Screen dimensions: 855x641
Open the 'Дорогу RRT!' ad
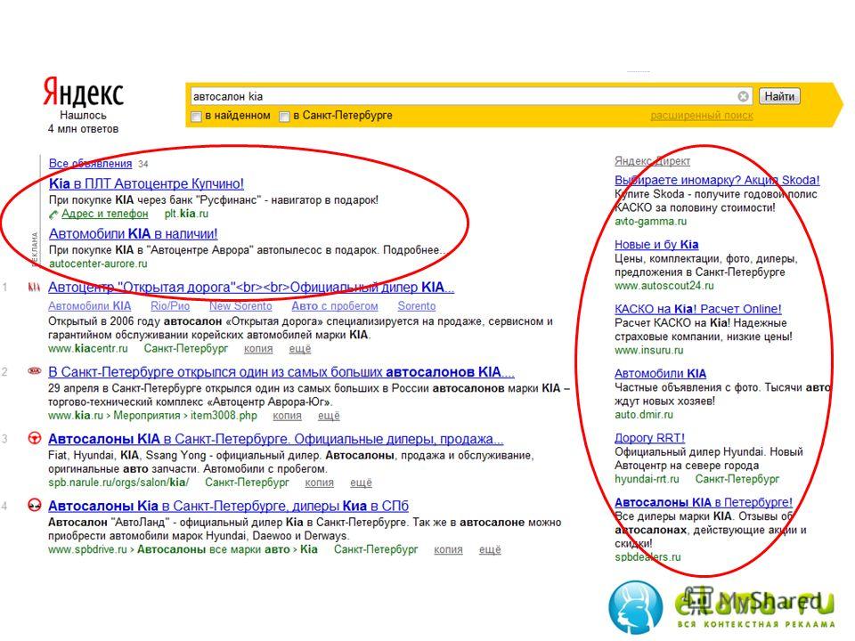click(649, 438)
